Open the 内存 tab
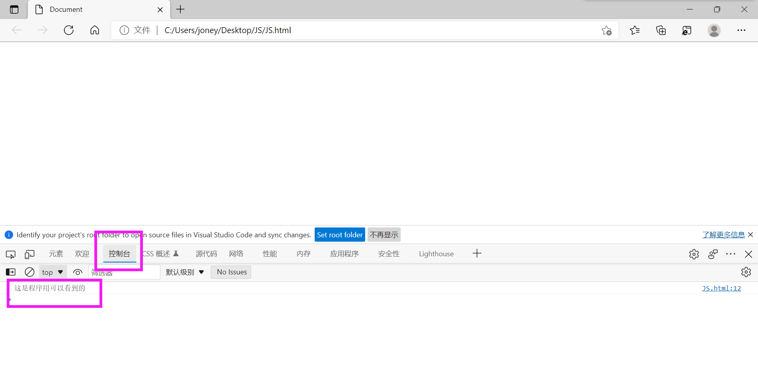The width and height of the screenshot is (758, 367). [304, 254]
